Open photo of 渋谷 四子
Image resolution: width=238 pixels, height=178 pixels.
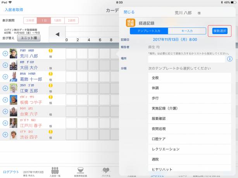coord(13,135)
